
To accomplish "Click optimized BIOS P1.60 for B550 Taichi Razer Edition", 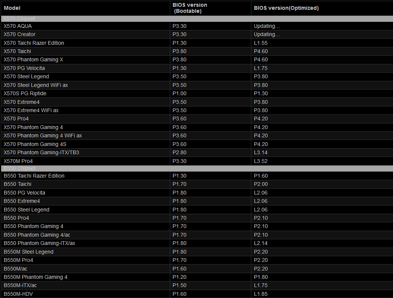I will click(261, 176).
